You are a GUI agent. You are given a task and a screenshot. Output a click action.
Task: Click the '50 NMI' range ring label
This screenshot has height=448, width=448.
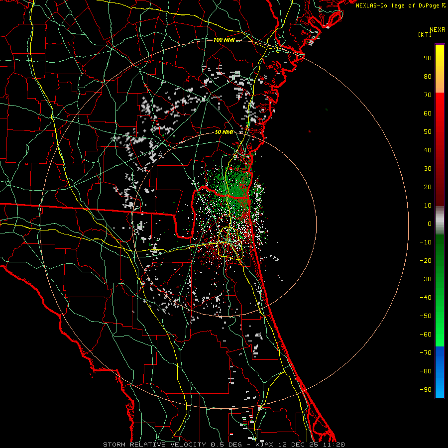pyautogui.click(x=224, y=132)
